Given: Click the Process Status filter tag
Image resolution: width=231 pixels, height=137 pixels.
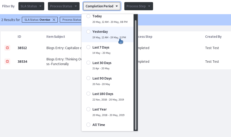Looking at the screenshot, I should pos(71,20).
